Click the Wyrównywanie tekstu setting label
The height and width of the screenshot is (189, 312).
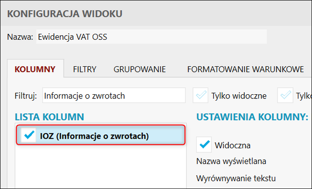pyautogui.click(x=235, y=177)
